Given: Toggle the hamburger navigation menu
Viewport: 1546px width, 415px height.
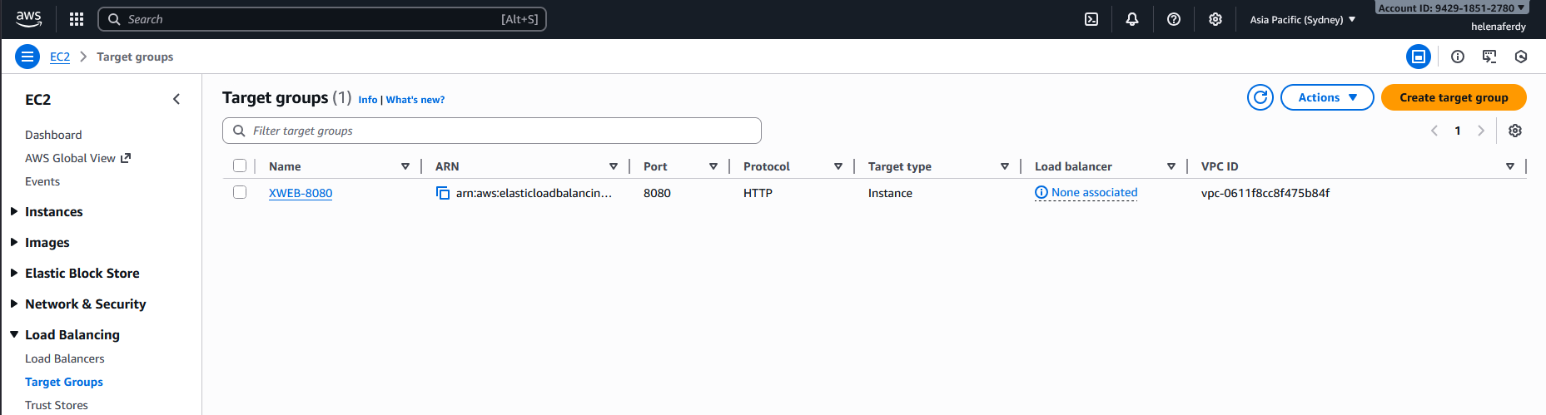Looking at the screenshot, I should pyautogui.click(x=27, y=57).
